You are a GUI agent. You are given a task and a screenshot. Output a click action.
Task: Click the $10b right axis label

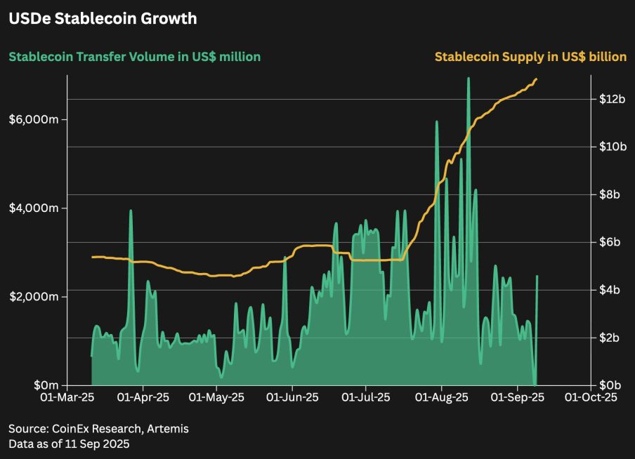[613, 147]
